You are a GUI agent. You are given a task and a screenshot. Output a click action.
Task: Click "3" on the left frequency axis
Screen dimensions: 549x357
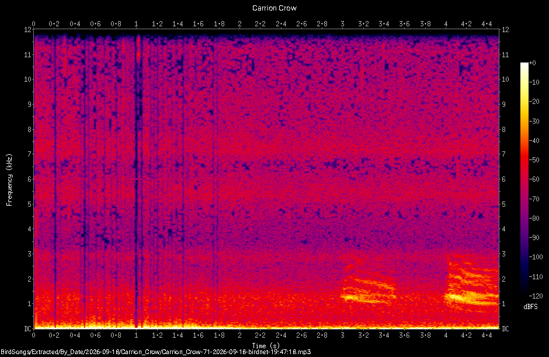pyautogui.click(x=29, y=254)
